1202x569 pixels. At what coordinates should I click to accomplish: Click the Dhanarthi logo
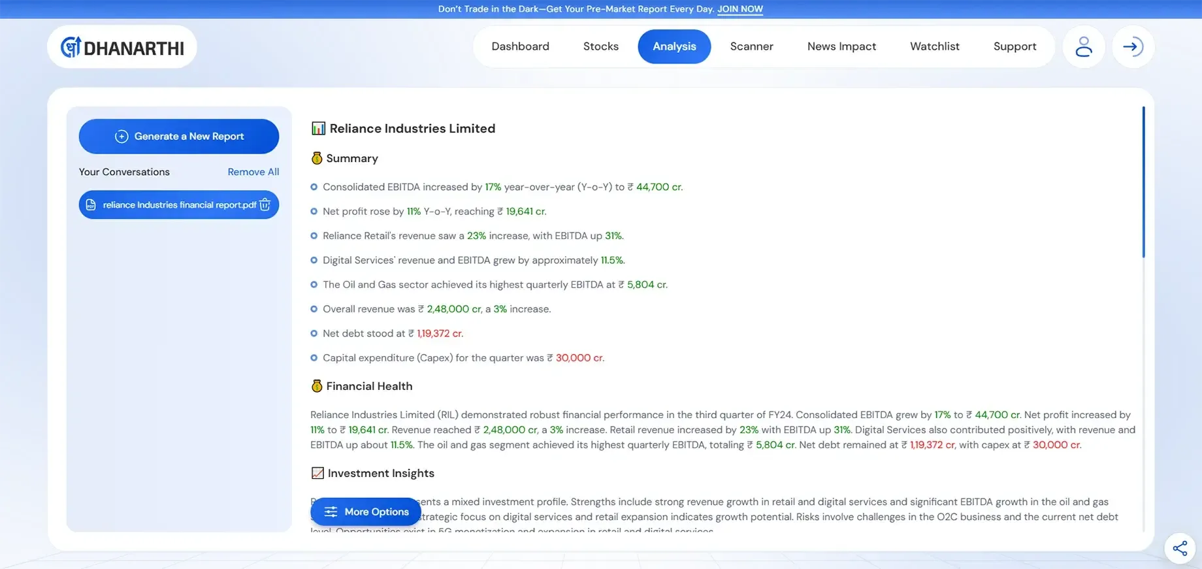pyautogui.click(x=122, y=47)
